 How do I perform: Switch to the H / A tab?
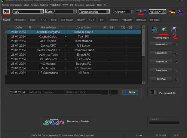(x=43, y=20)
